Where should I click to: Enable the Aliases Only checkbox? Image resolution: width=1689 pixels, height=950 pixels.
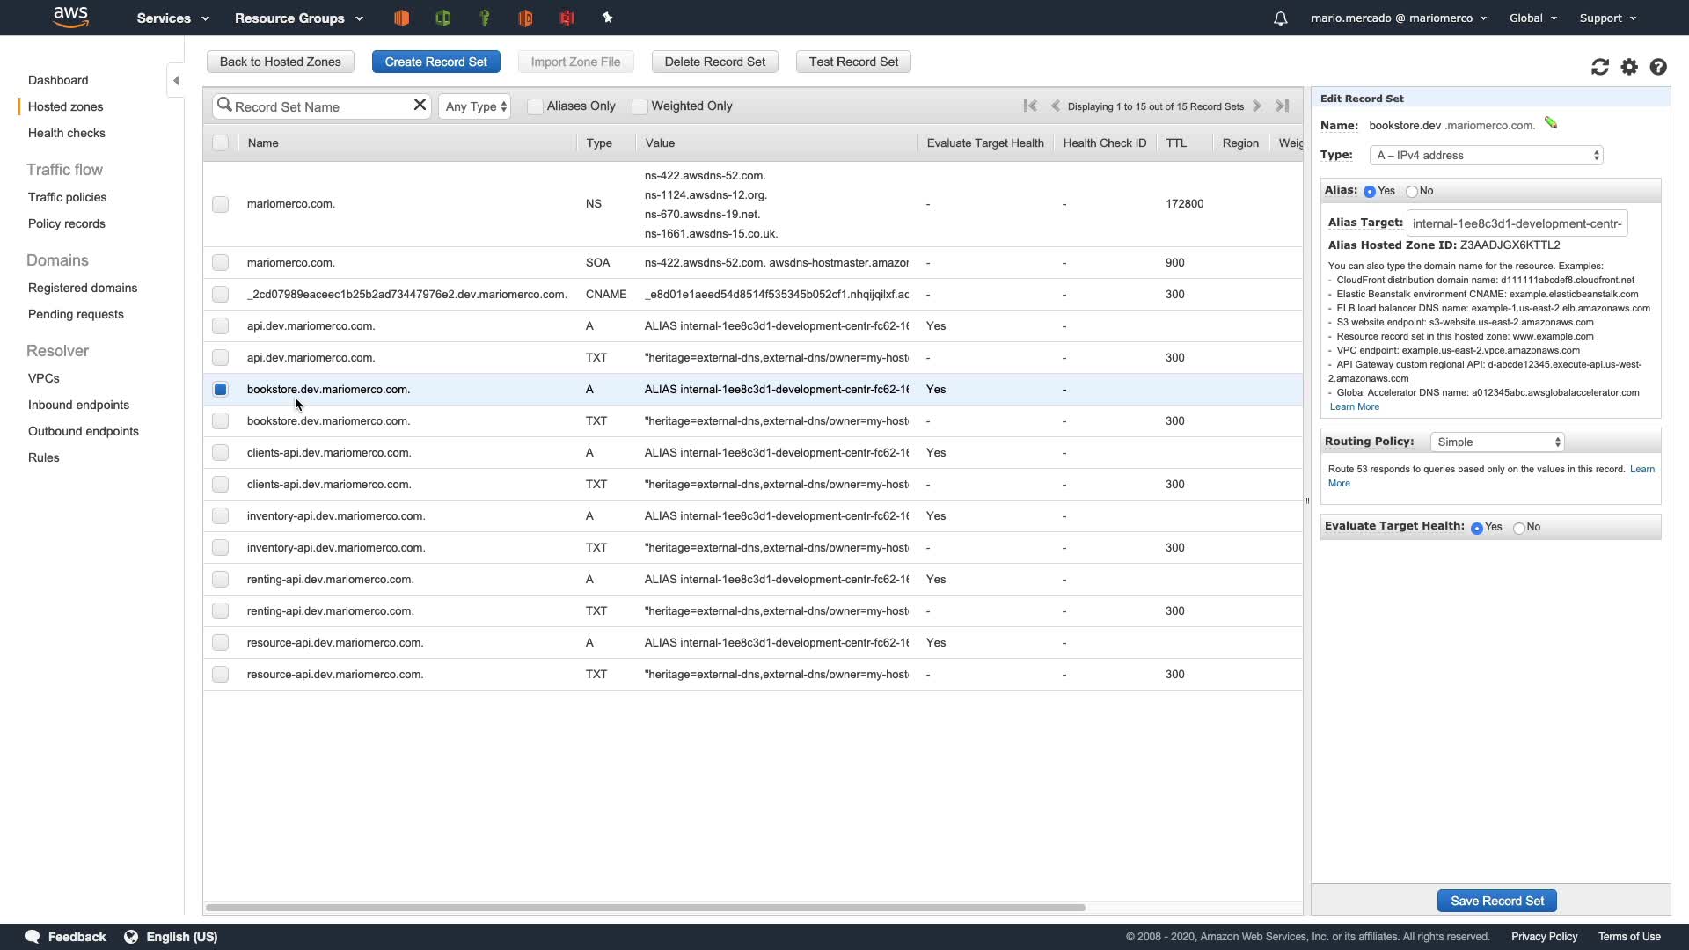tap(535, 106)
